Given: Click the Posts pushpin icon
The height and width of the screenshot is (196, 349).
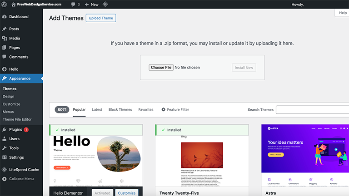Looking at the screenshot, I should tap(5, 29).
